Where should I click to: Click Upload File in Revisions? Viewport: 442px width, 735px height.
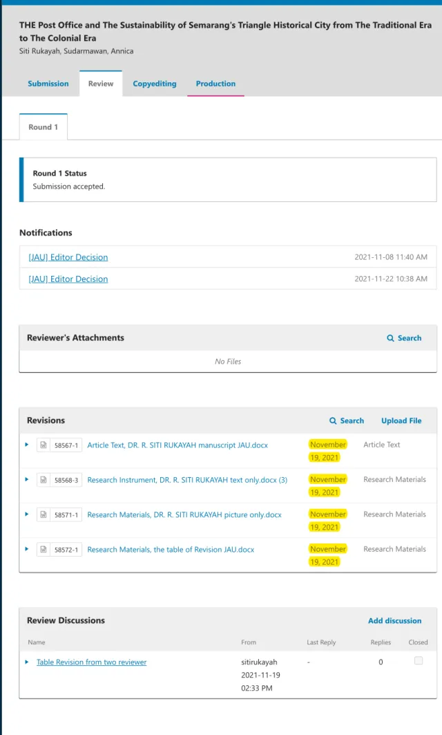pyautogui.click(x=401, y=421)
